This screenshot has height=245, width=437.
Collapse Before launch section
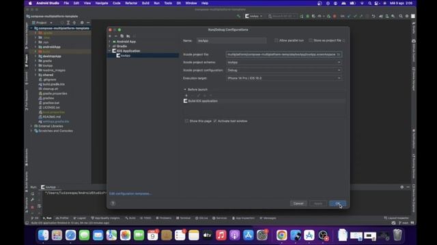pos(185,89)
